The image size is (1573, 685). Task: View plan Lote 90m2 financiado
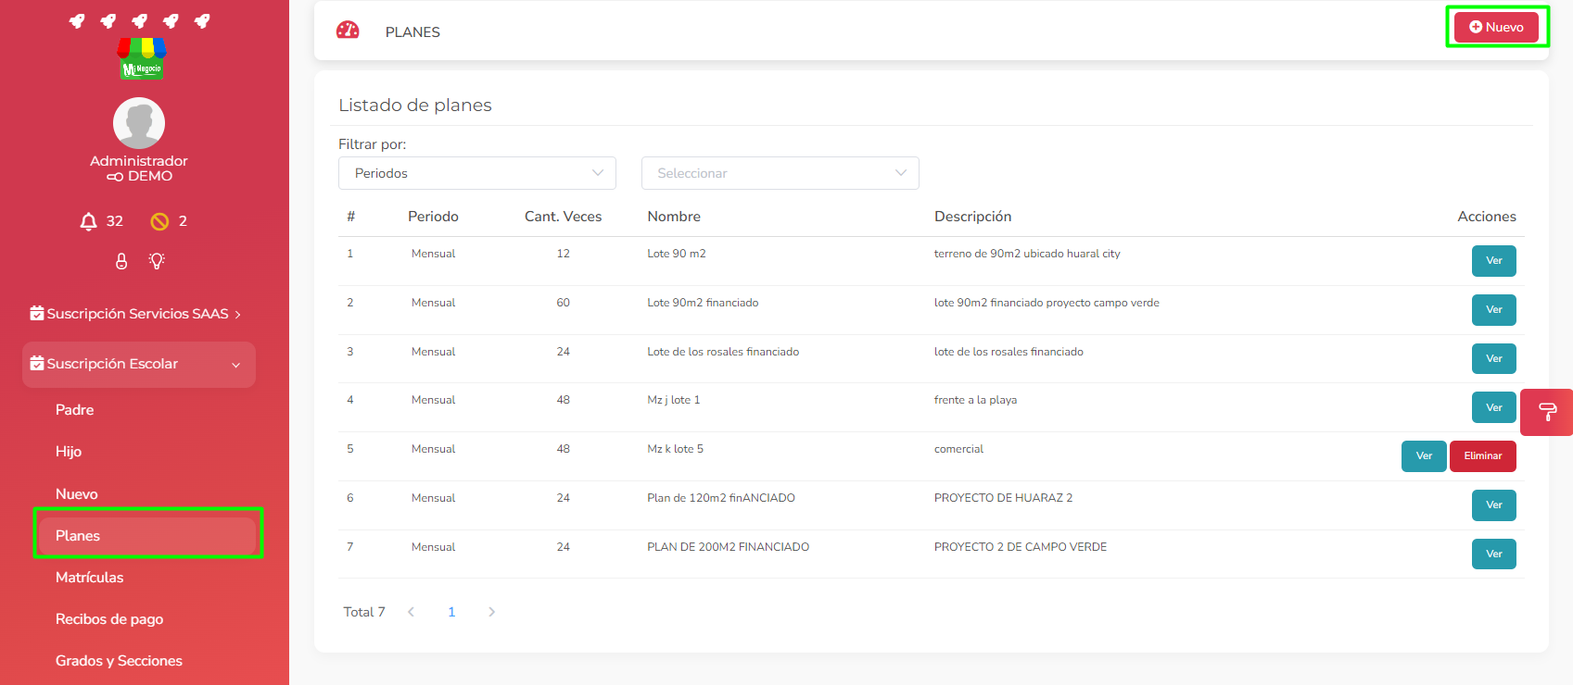click(1494, 310)
